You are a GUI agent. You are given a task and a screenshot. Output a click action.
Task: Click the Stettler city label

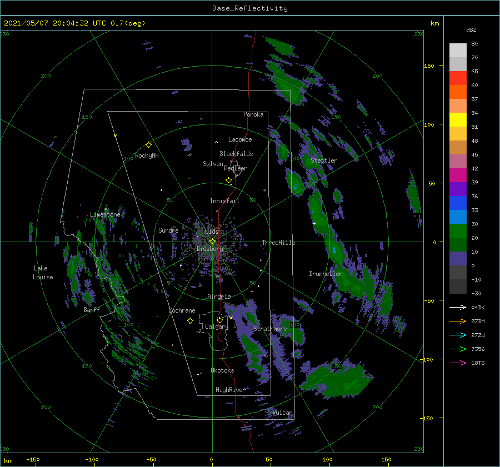coord(324,160)
